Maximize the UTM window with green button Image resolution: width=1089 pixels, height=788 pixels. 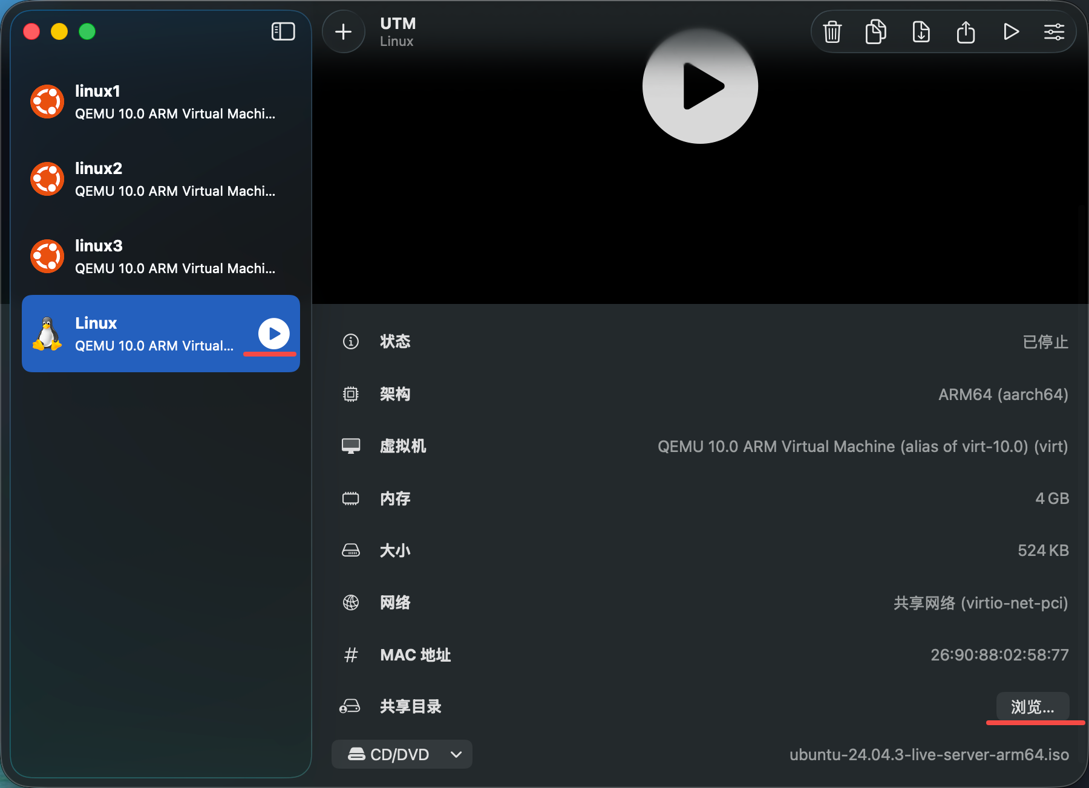[x=87, y=31]
